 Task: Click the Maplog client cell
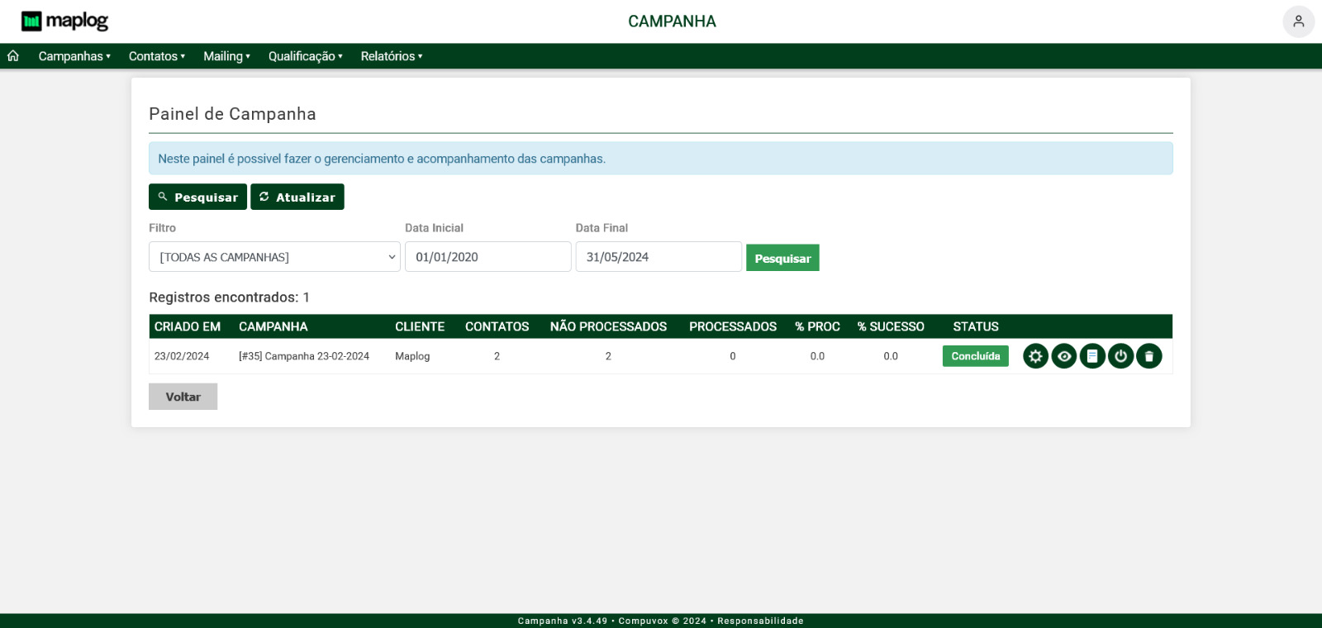pyautogui.click(x=412, y=356)
